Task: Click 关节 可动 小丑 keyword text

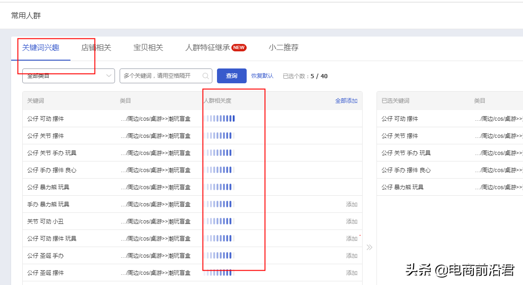Action: click(45, 222)
